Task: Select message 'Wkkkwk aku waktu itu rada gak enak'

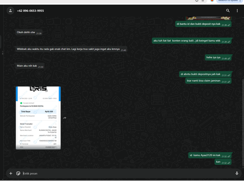Action: coord(71,49)
